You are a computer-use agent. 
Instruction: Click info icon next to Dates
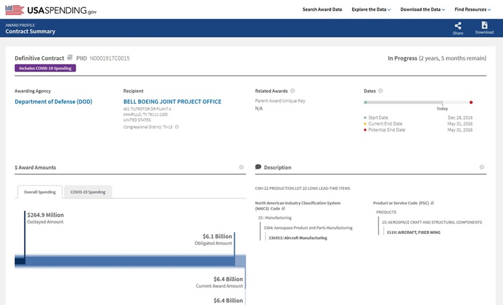pyautogui.click(x=380, y=91)
